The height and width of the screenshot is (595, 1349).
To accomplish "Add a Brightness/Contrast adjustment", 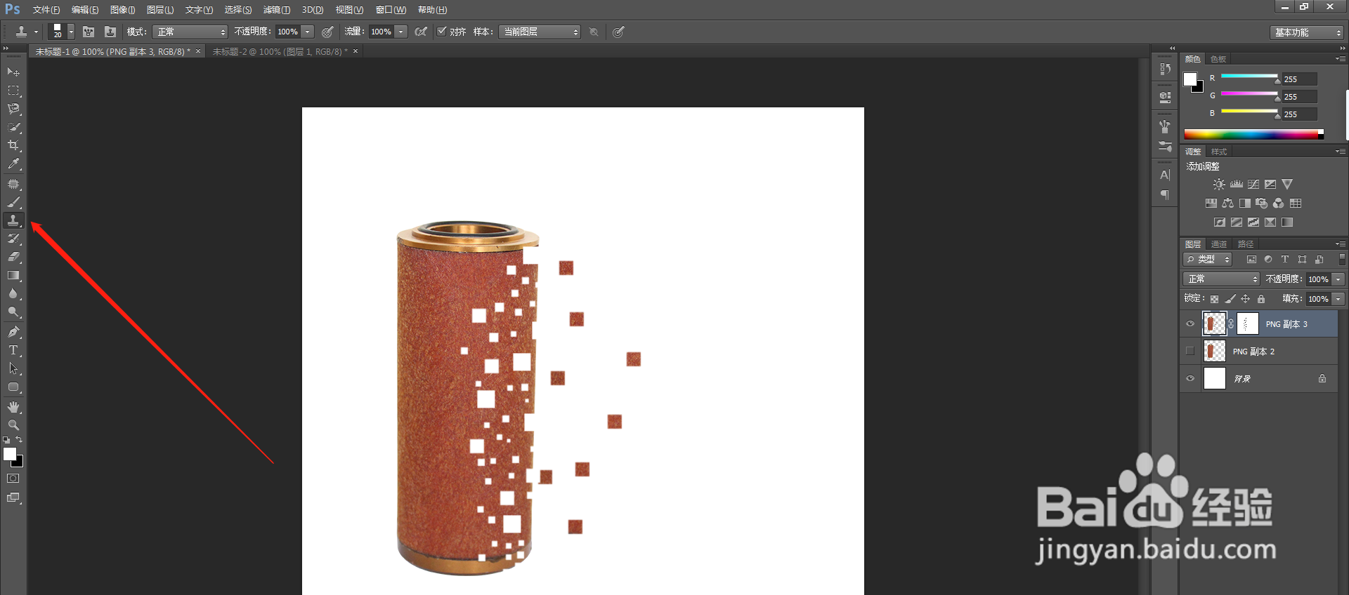I will [x=1219, y=185].
